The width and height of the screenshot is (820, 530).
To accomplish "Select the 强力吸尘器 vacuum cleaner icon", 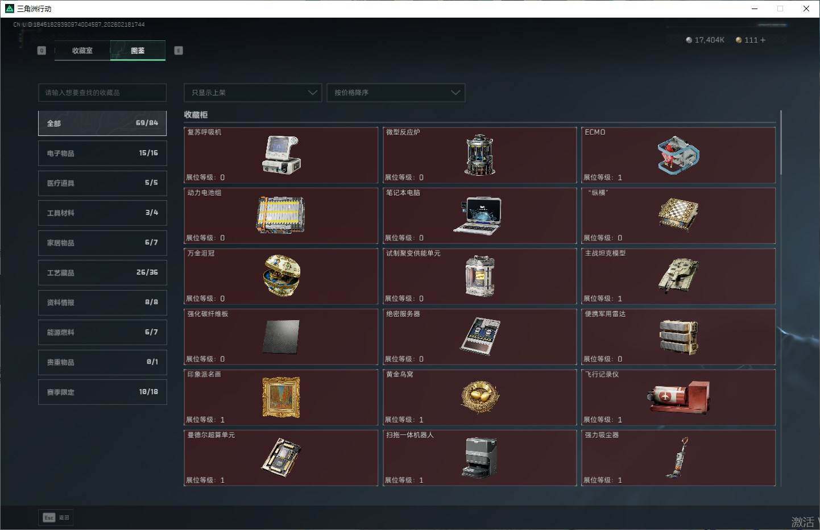I will click(x=678, y=457).
